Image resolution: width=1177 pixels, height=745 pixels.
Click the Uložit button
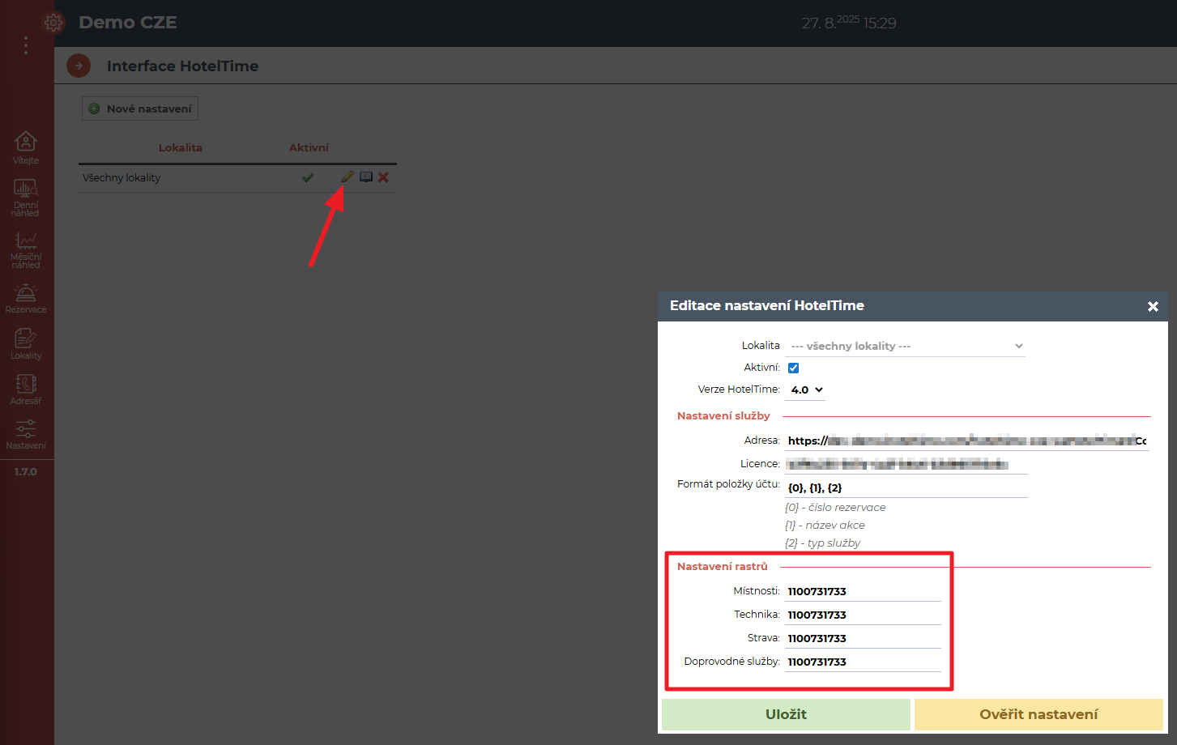(786, 714)
